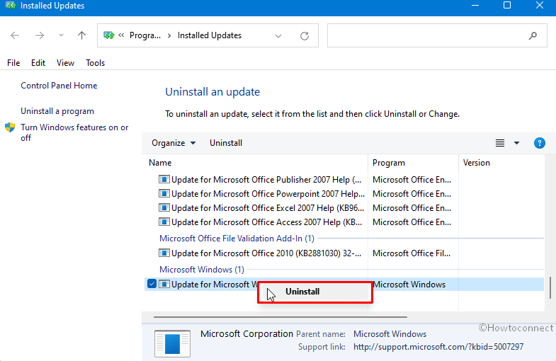Image resolution: width=556 pixels, height=361 pixels.
Task: Click the search magnifier icon
Action: tap(533, 35)
